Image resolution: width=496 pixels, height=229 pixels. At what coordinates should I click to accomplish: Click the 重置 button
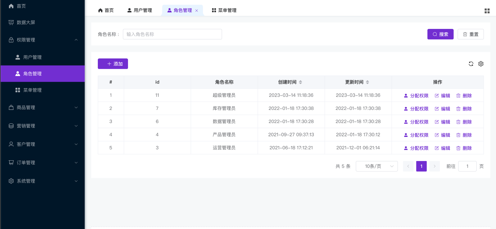pos(471,34)
